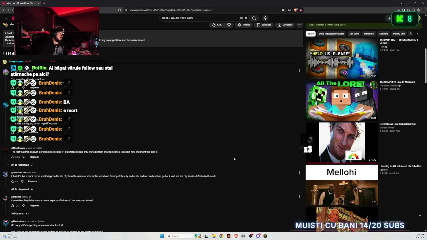This screenshot has width=427, height=240.
Task: Open the YouTube guide hamburger menu
Action: click(6, 18)
